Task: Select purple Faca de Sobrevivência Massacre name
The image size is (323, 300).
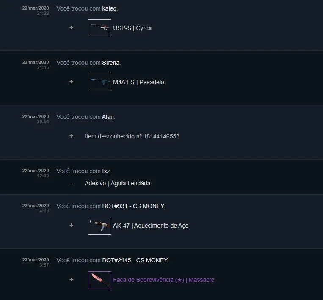Action: click(x=163, y=280)
